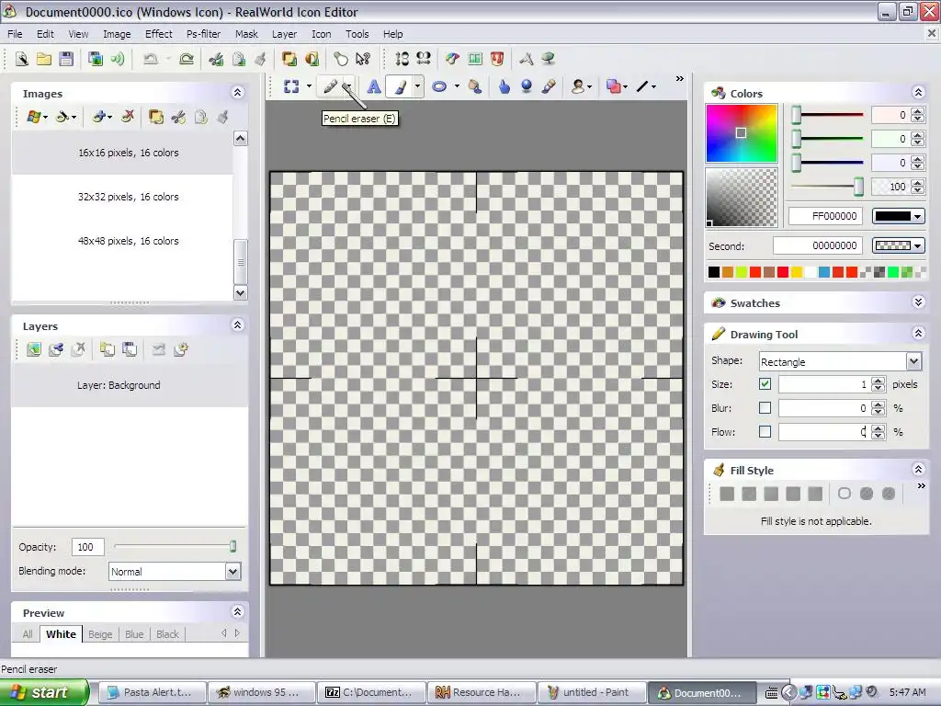
Task: Switch preview to the Black tab
Action: click(x=167, y=634)
